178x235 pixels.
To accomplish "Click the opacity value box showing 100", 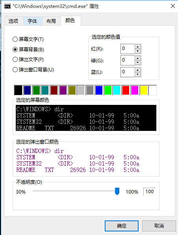I will [x=149, y=192].
